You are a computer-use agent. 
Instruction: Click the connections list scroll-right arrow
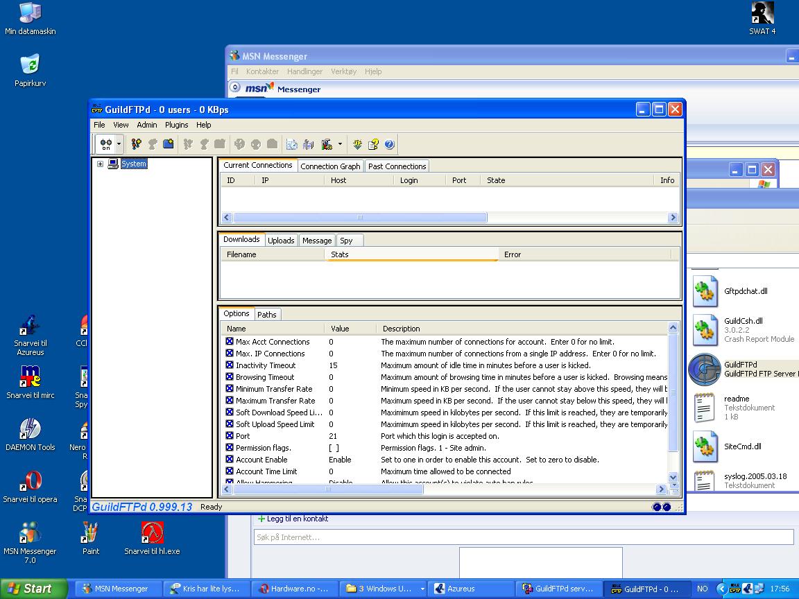click(x=673, y=218)
